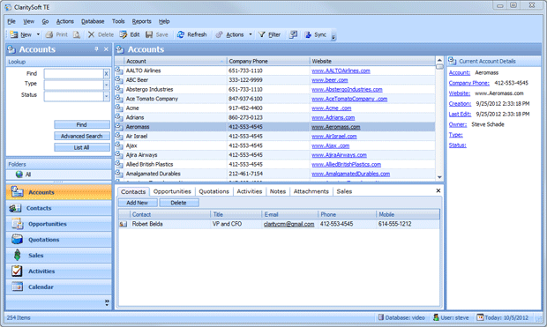547x327 pixels.
Task: Clear the Find field with X button
Action: (106, 73)
